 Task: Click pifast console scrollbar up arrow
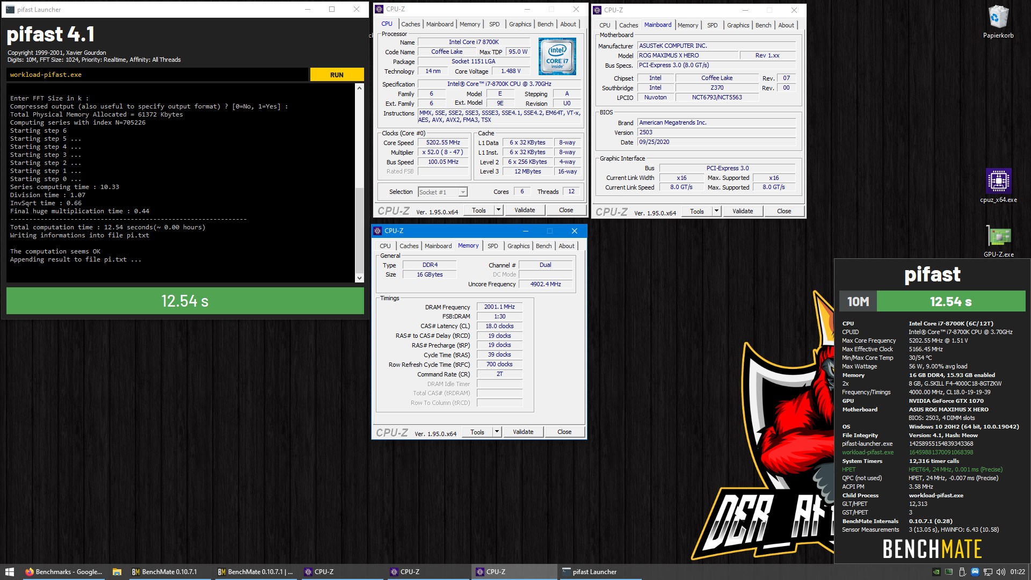pos(359,88)
